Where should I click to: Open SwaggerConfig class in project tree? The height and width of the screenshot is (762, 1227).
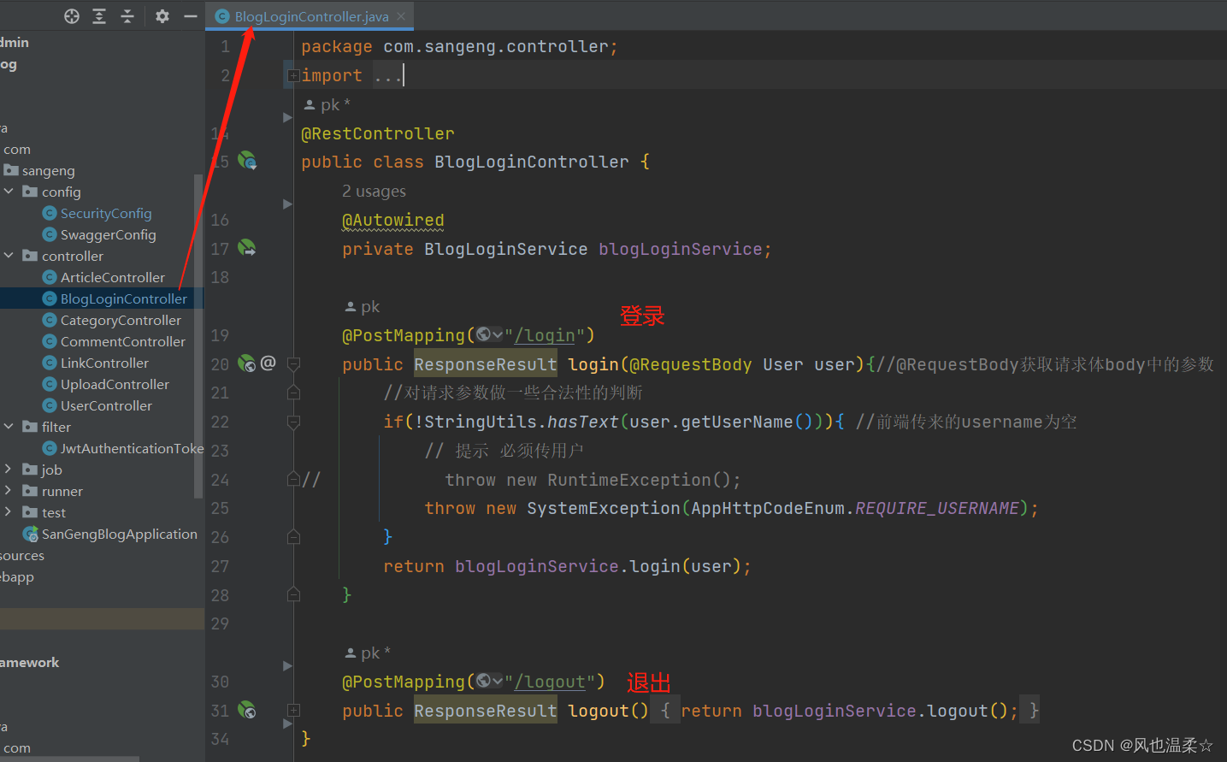pos(109,234)
